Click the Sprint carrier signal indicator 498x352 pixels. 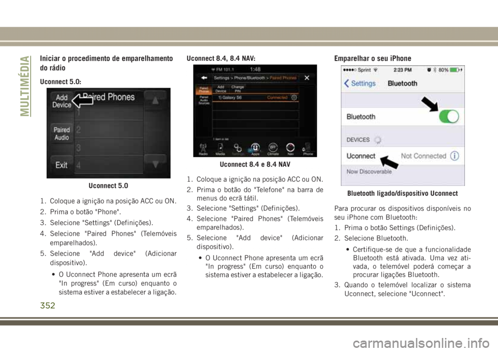(357, 70)
